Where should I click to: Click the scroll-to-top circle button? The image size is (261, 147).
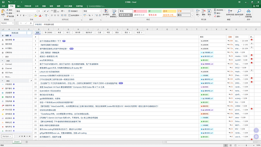click(x=256, y=130)
